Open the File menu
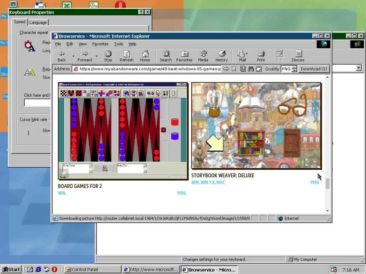 coord(58,44)
